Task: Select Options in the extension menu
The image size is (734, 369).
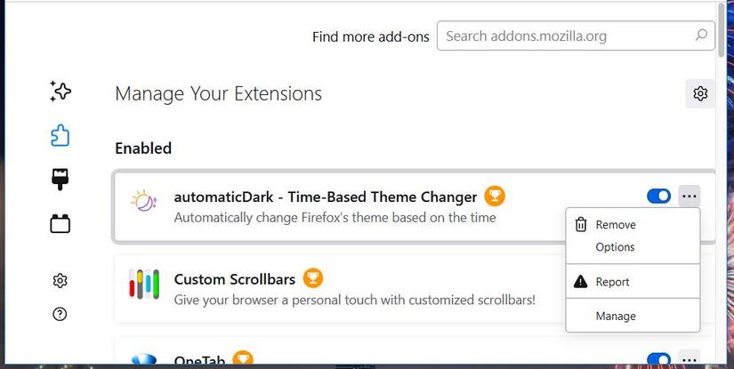Action: tap(615, 247)
